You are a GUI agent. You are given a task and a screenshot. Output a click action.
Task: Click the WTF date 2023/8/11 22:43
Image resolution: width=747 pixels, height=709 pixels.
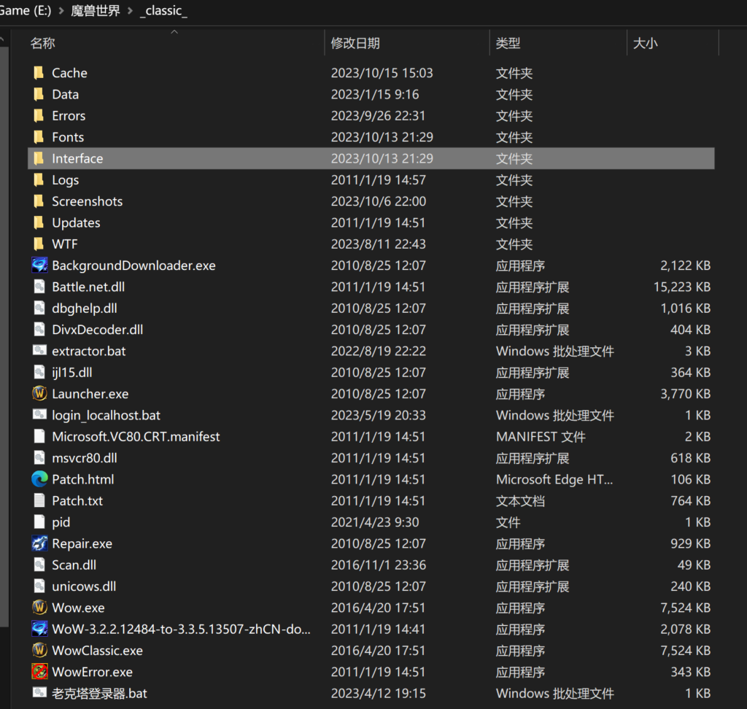(379, 244)
